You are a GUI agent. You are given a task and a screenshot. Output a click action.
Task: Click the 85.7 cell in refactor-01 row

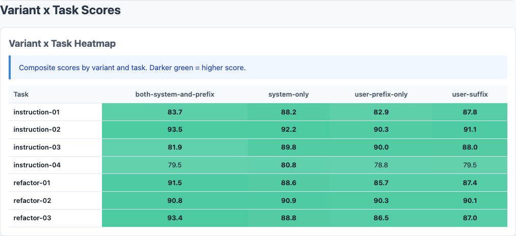pos(381,183)
